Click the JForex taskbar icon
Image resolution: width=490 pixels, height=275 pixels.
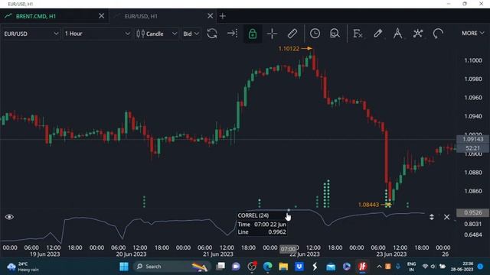[362, 267]
